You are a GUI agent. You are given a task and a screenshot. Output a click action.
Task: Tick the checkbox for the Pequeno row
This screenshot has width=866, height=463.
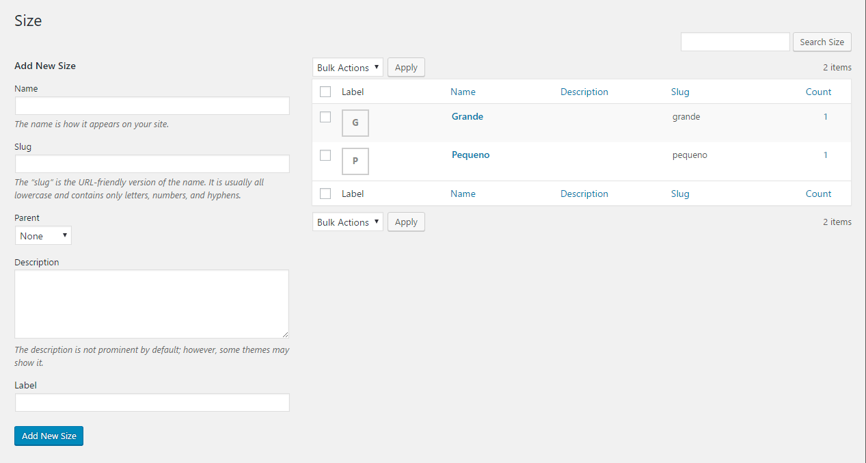[x=325, y=155]
